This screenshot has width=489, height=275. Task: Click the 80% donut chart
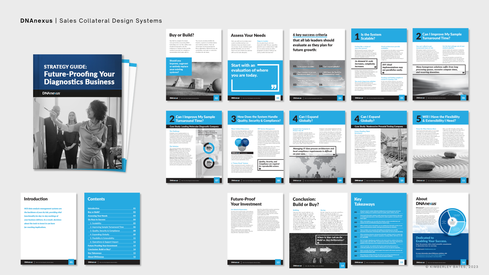[209, 148]
